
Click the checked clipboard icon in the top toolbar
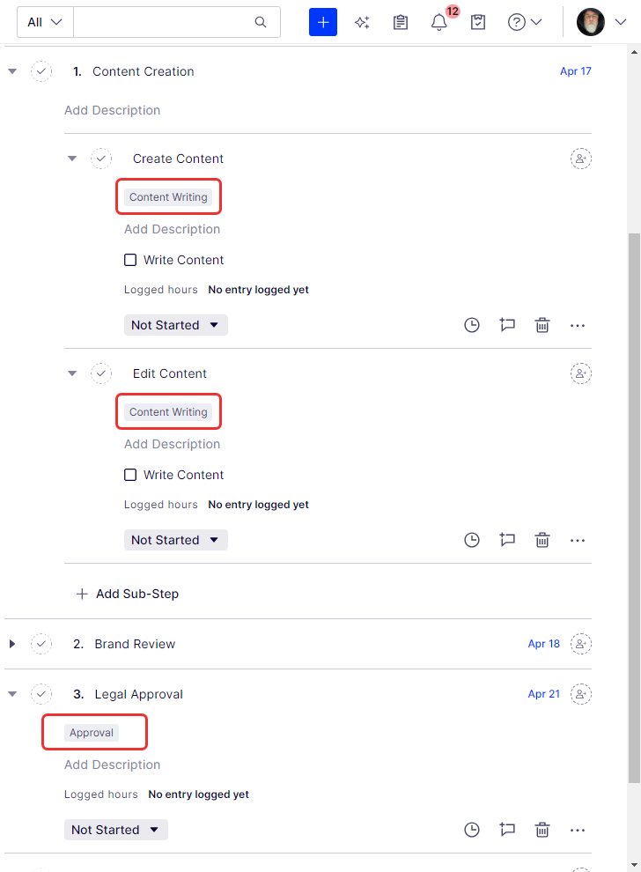point(477,21)
